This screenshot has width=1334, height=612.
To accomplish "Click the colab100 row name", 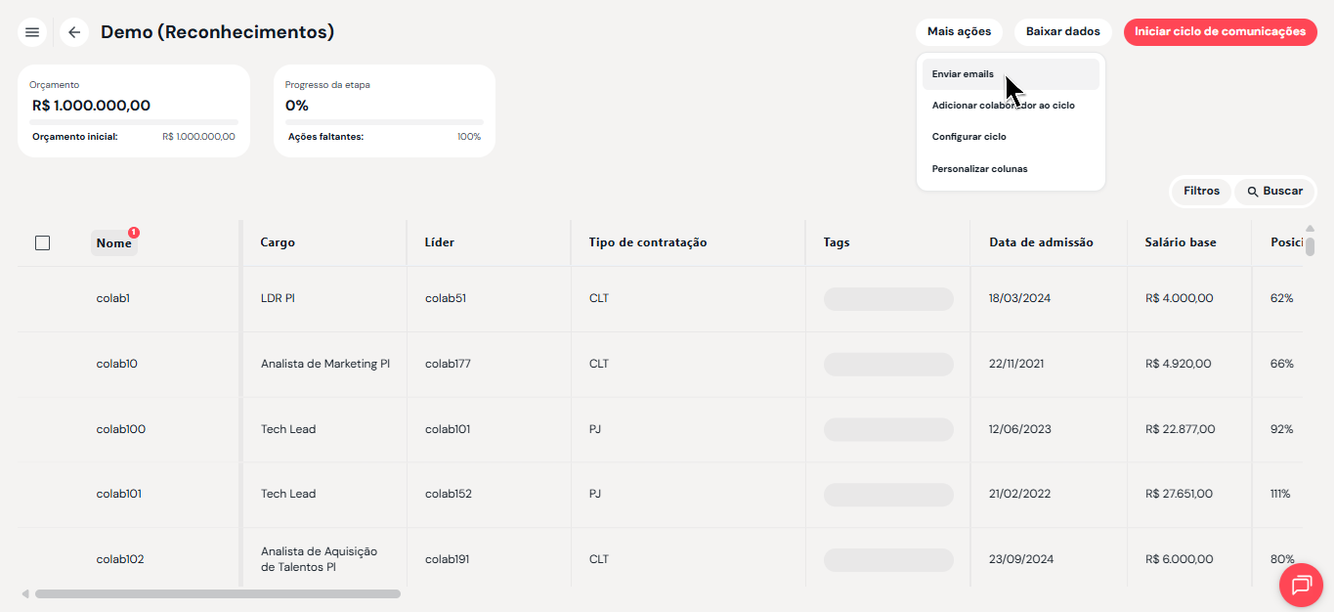I will pyautogui.click(x=121, y=429).
